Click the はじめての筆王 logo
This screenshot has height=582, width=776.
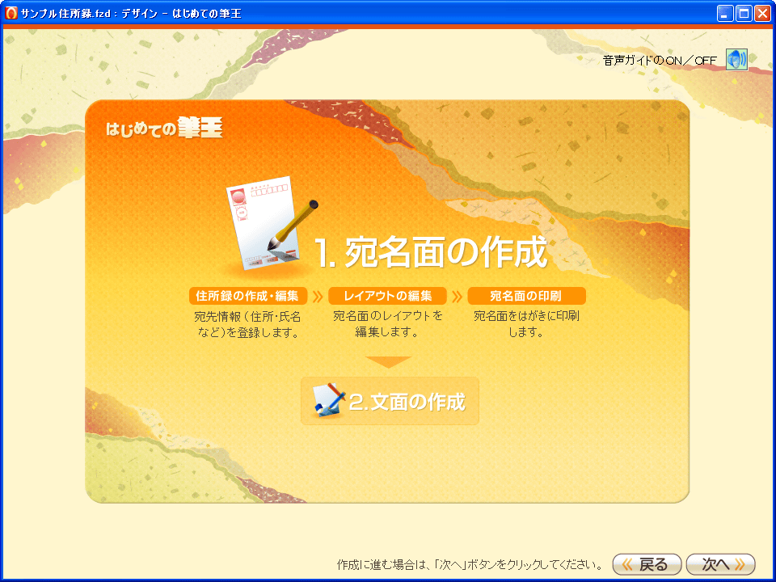164,128
